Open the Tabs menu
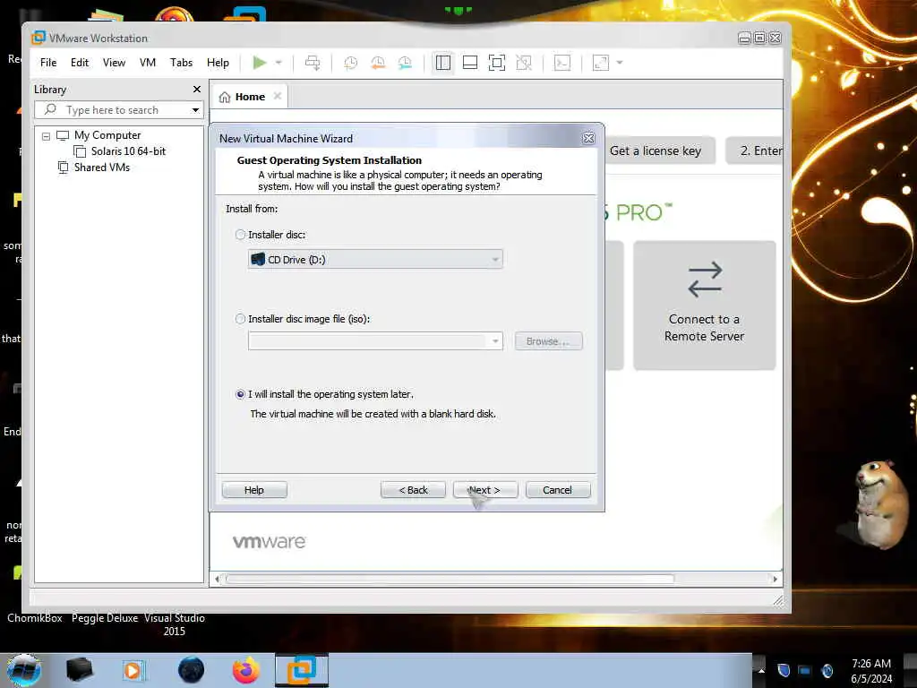This screenshot has width=917, height=688. click(181, 63)
